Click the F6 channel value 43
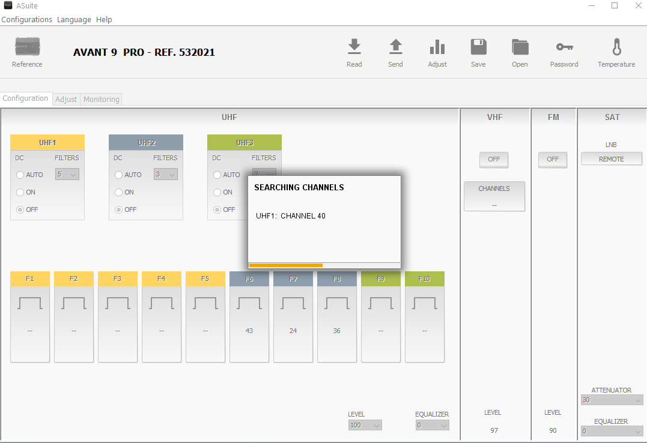Image resolution: width=647 pixels, height=443 pixels. [x=249, y=331]
